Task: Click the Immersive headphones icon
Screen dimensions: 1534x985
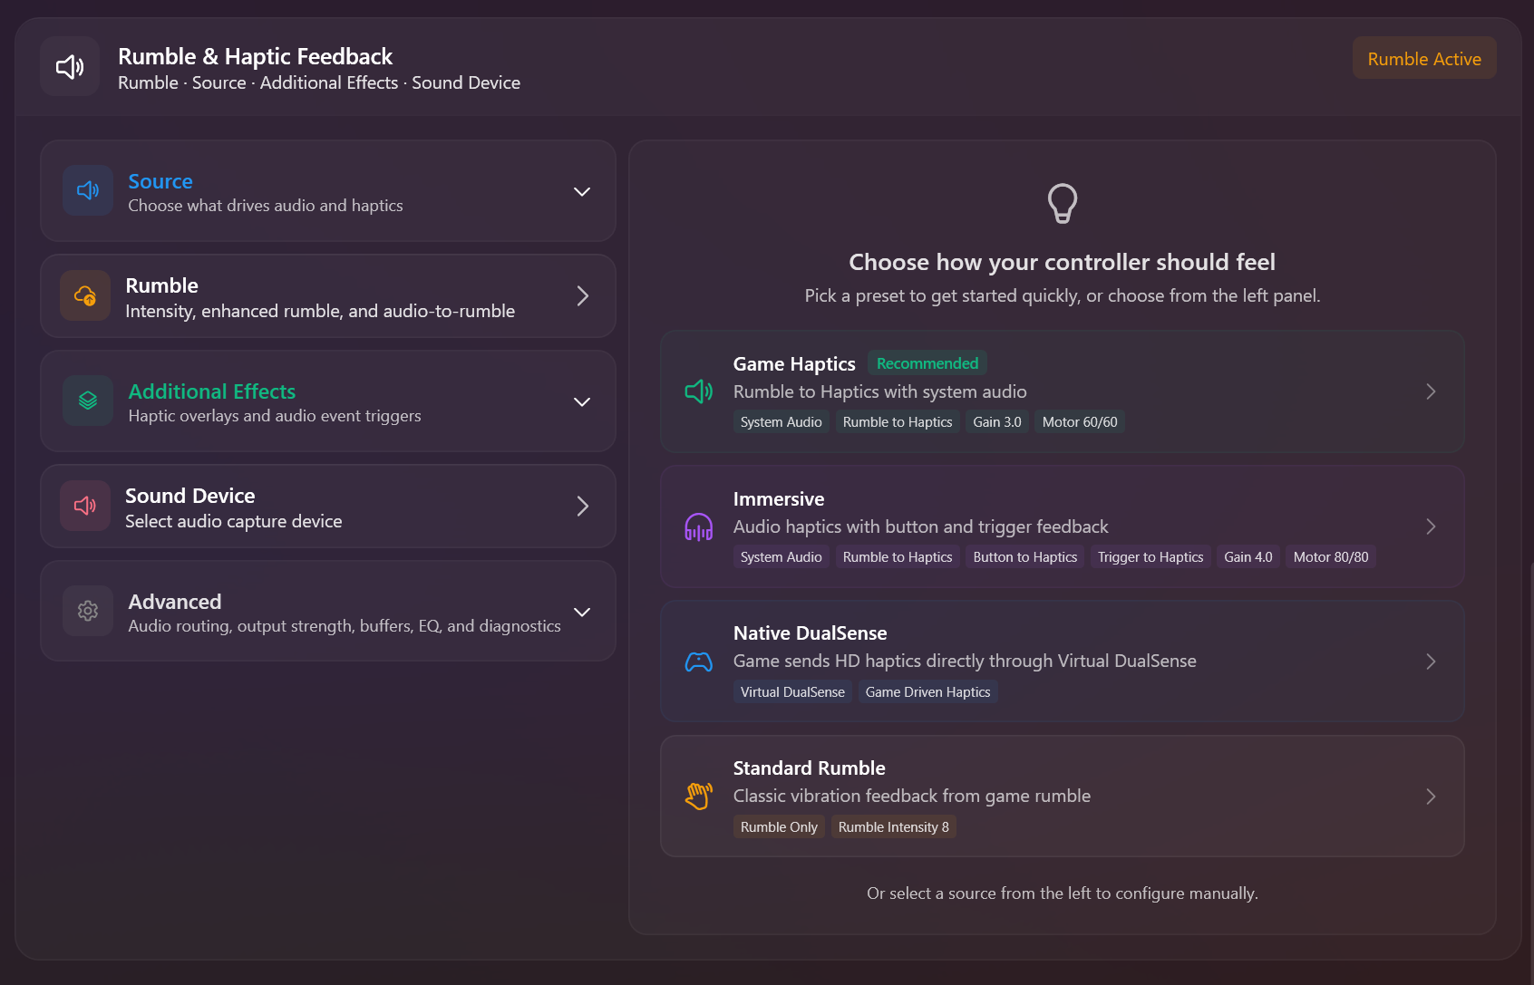Action: click(x=698, y=526)
